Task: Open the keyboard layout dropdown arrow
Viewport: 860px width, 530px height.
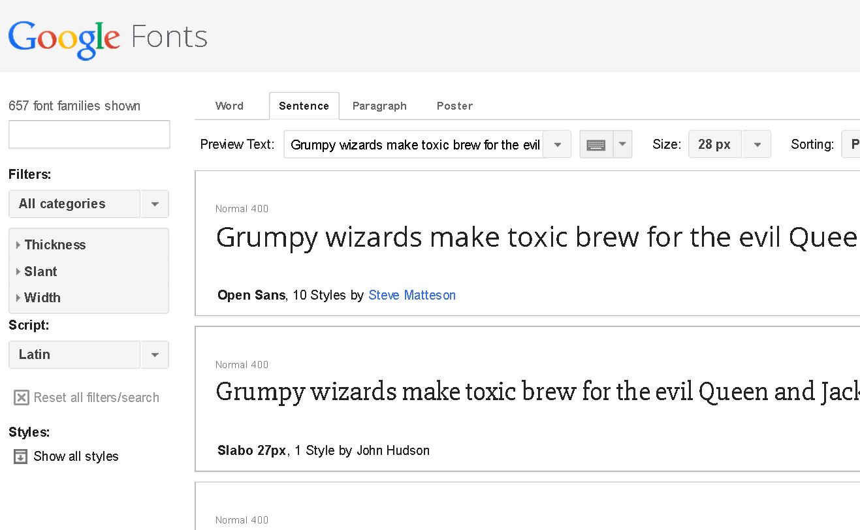Action: click(623, 144)
